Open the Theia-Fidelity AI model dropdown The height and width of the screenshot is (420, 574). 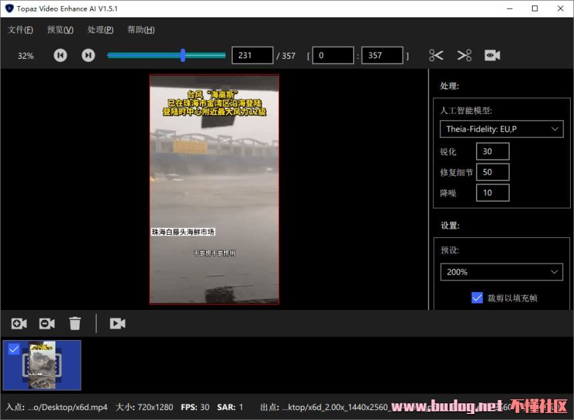click(501, 129)
